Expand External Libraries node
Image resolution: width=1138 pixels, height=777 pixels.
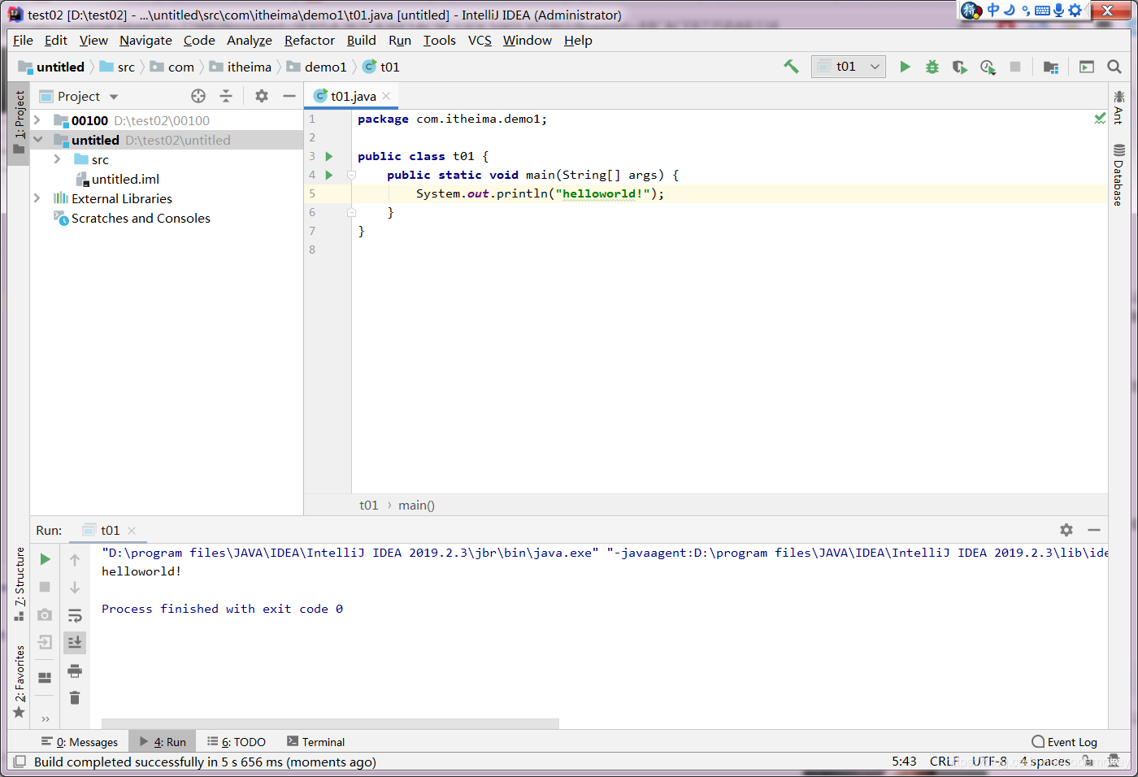37,198
